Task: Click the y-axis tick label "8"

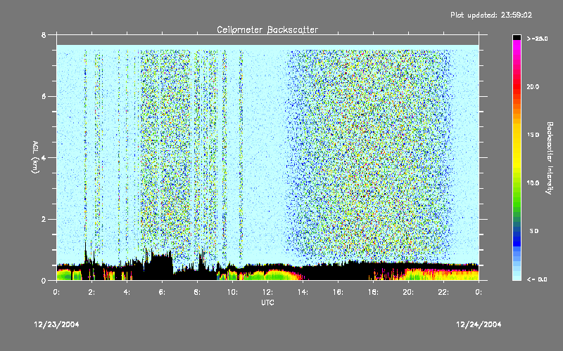Action: [44, 35]
